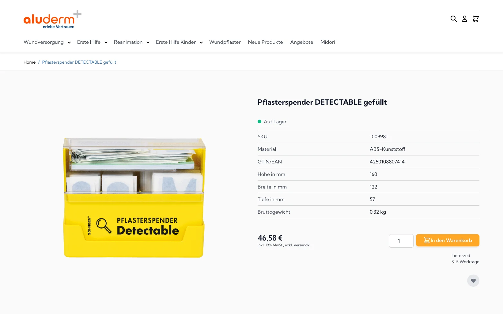The height and width of the screenshot is (314, 503).
Task: Focus the quantity input field
Action: [401, 241]
